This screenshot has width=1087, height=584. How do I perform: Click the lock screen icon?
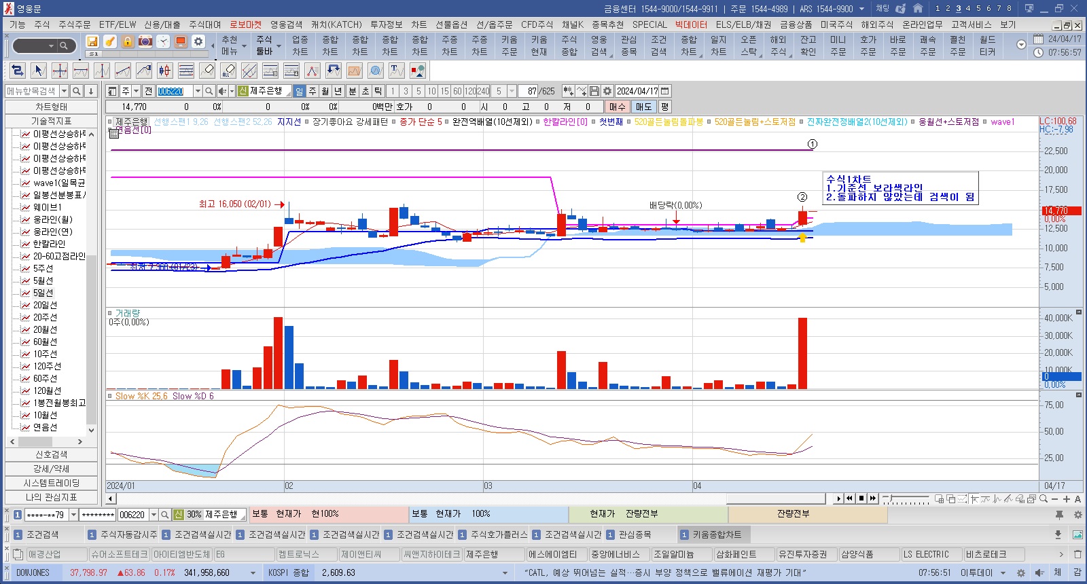click(x=128, y=41)
